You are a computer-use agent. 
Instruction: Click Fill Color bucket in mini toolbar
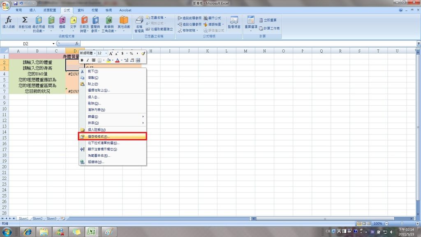click(109, 60)
